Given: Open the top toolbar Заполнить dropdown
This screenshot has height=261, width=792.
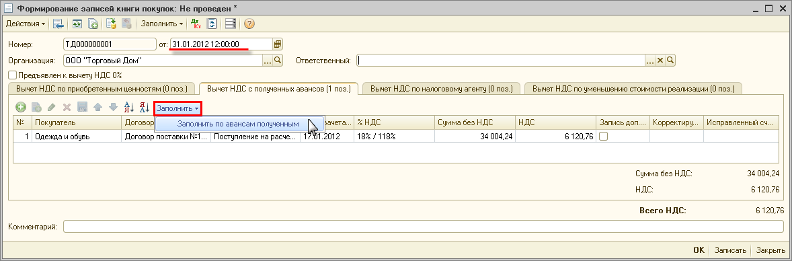Looking at the screenshot, I should tap(161, 24).
